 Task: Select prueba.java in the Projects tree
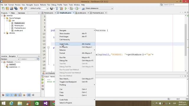(18, 31)
